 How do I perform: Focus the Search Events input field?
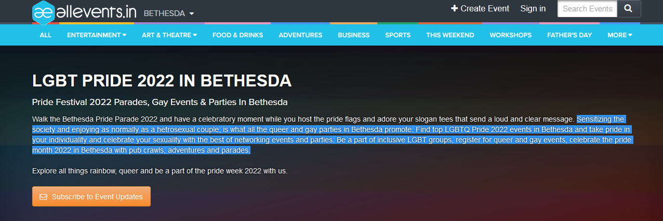point(587,8)
